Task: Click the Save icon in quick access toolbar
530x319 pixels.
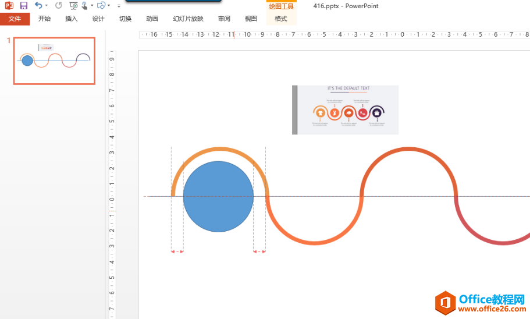Action: coord(24,6)
